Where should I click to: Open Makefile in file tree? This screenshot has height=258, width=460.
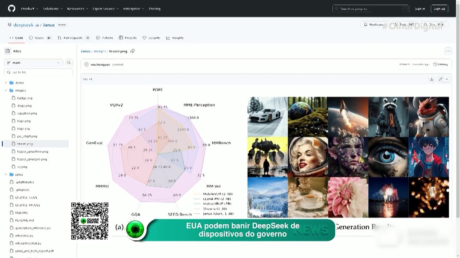point(22,212)
